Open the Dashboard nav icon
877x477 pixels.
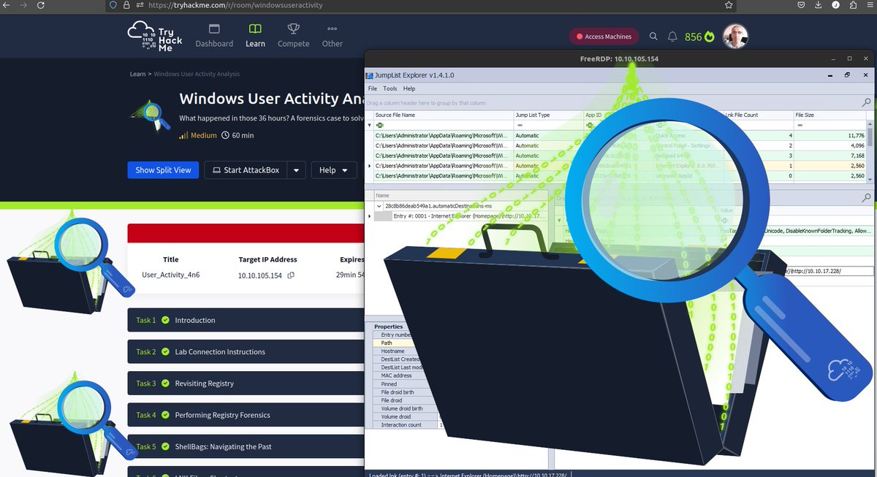(214, 29)
